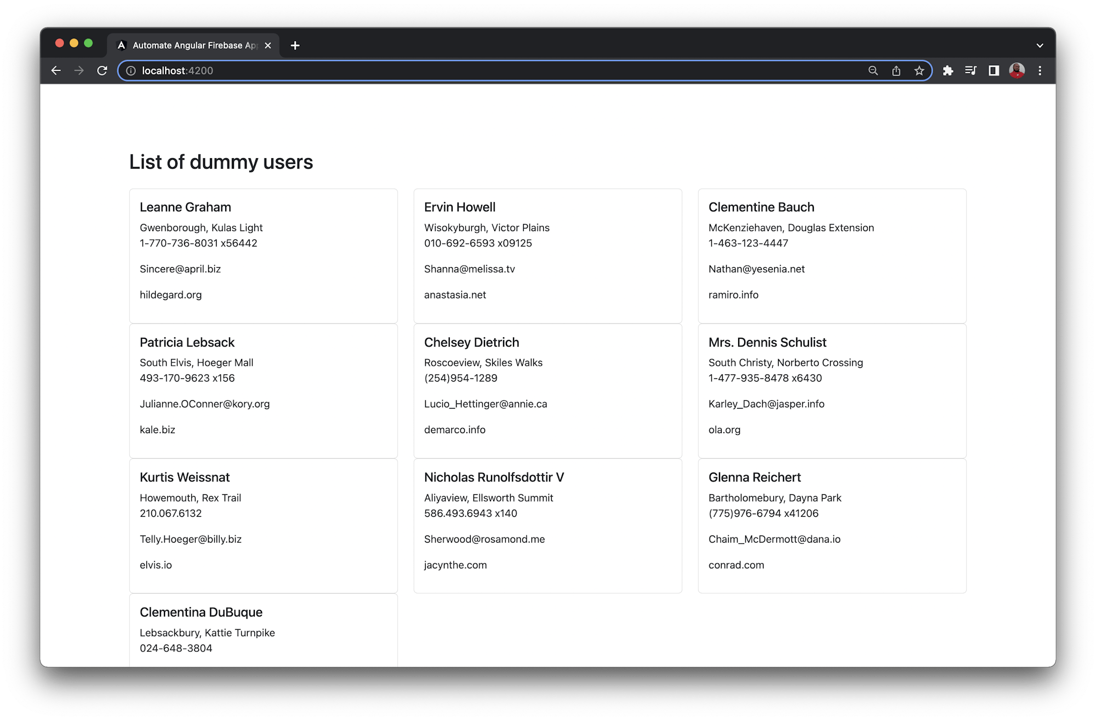Viewport: 1096px width, 720px height.
Task: Click the site information icon in address bar
Action: (x=132, y=71)
